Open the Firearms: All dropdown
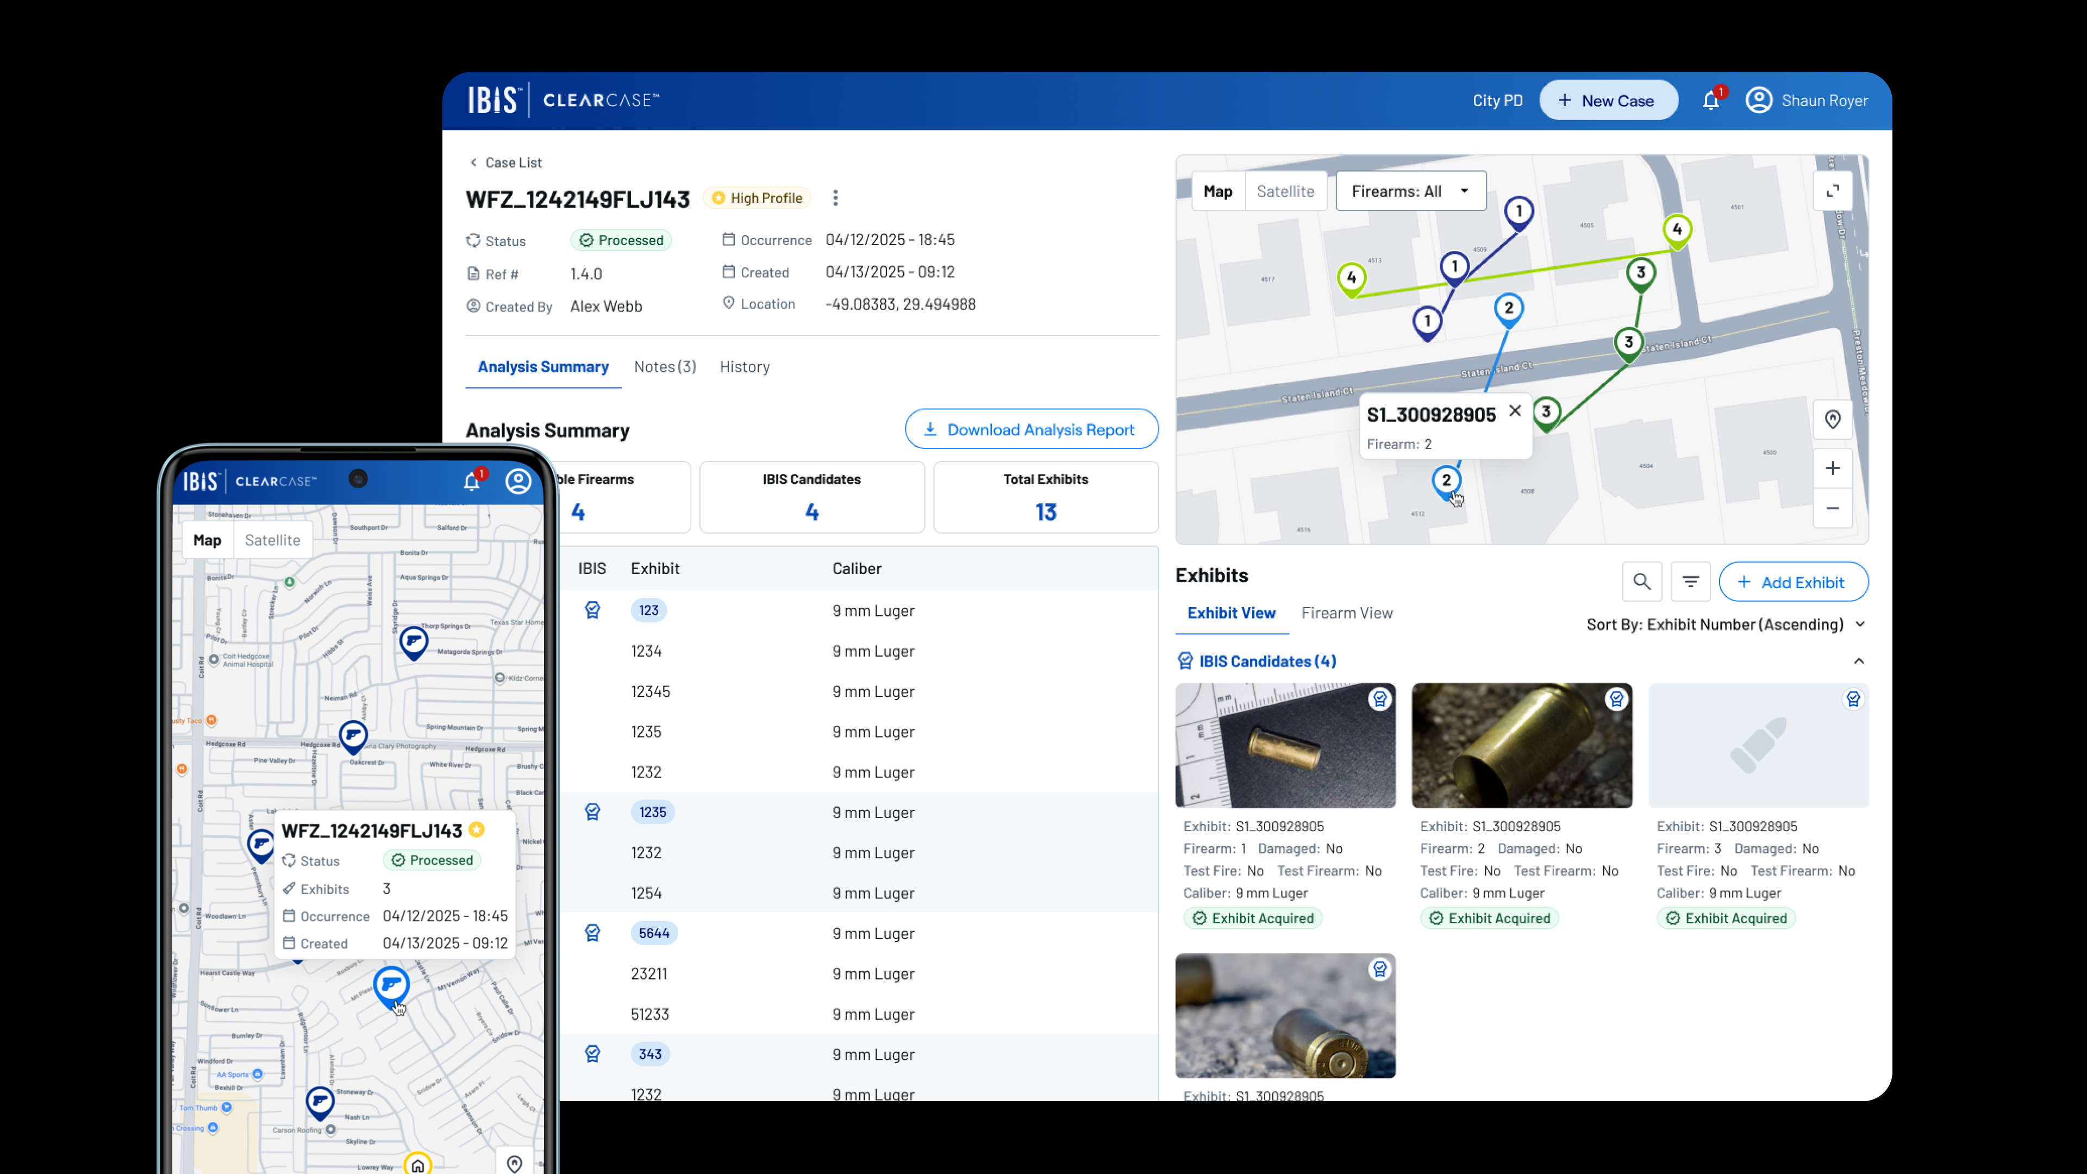2087x1174 pixels. coord(1410,191)
